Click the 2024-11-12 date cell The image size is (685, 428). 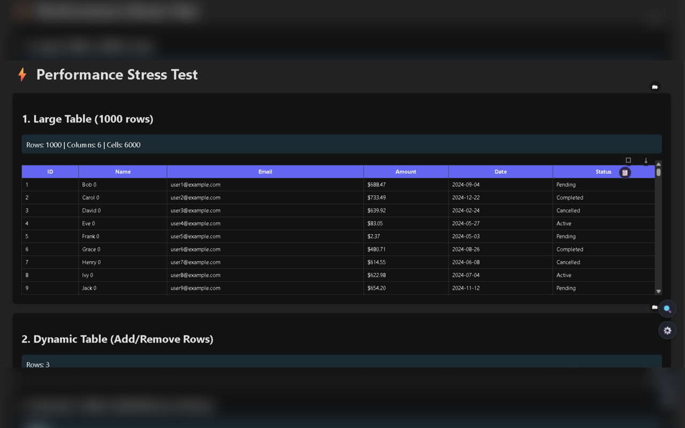[x=500, y=288]
